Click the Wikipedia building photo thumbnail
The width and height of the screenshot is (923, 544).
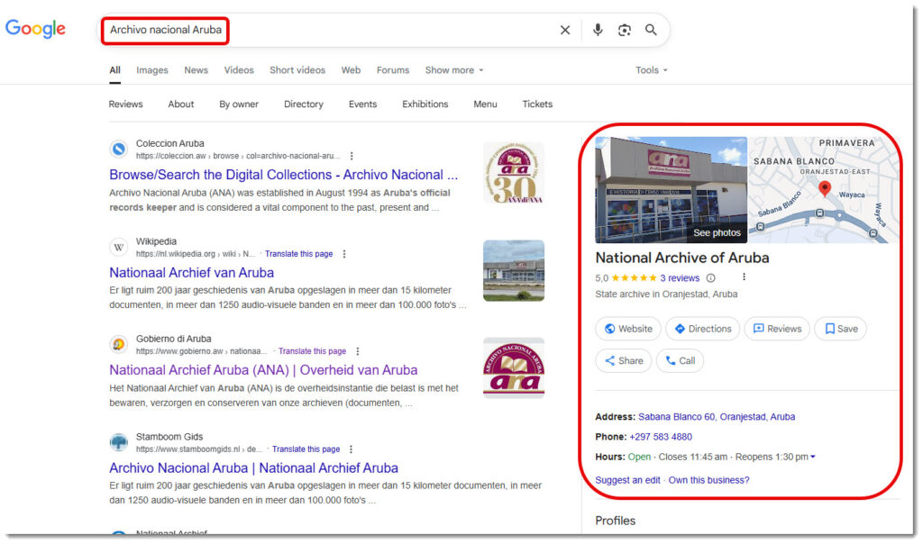point(513,270)
